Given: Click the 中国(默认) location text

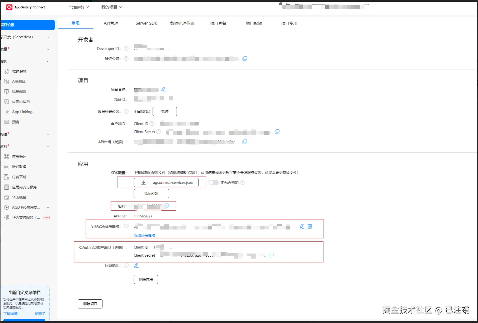Looking at the screenshot, I should point(142,111).
